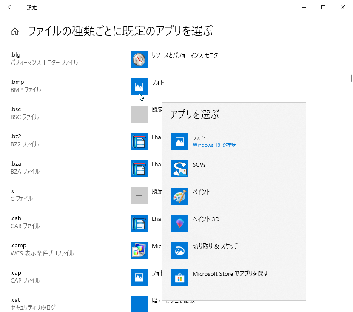
Task: Click the .blg extension text
Action: pyautogui.click(x=16, y=55)
